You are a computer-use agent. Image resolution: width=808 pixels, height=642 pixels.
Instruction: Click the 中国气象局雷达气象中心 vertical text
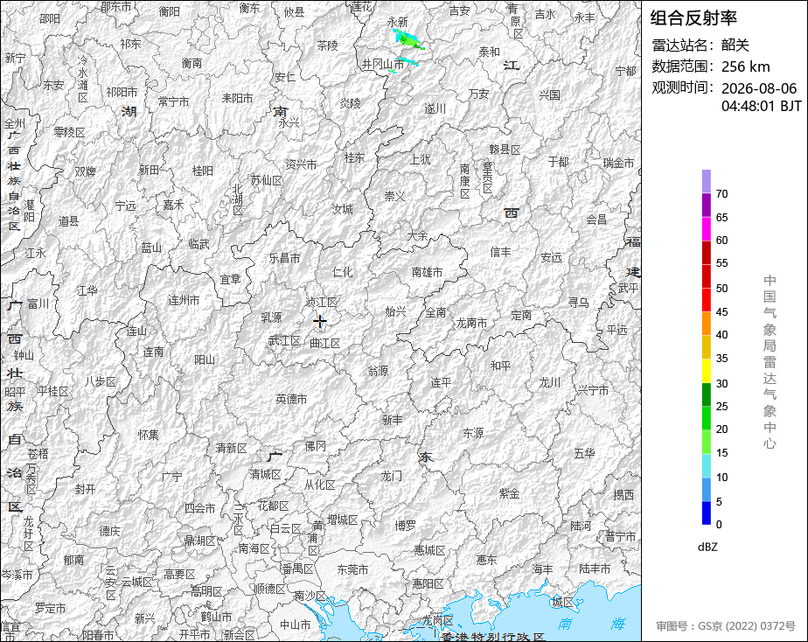point(770,362)
